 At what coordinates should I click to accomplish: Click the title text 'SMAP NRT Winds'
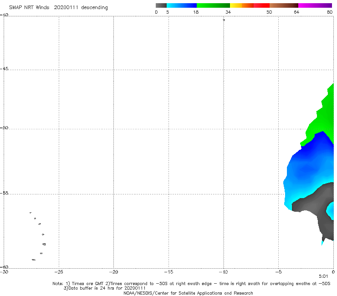(29, 8)
